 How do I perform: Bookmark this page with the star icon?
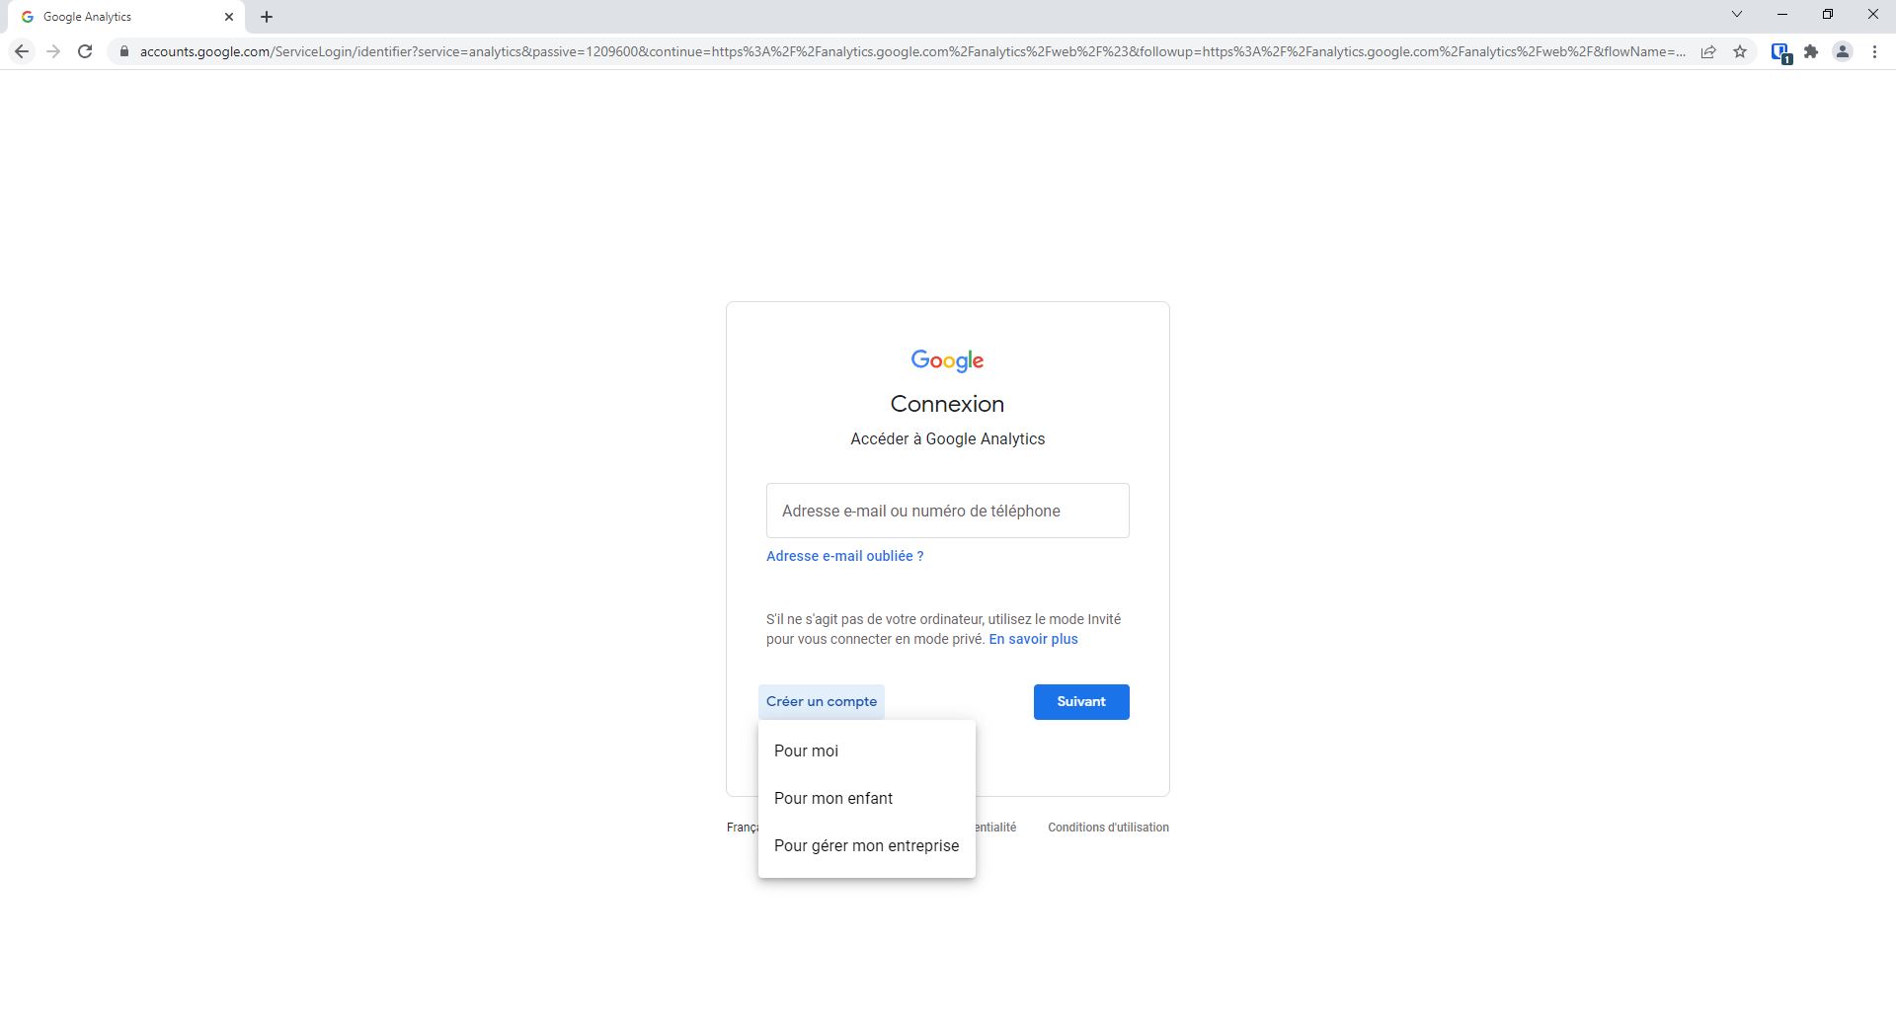point(1740,51)
